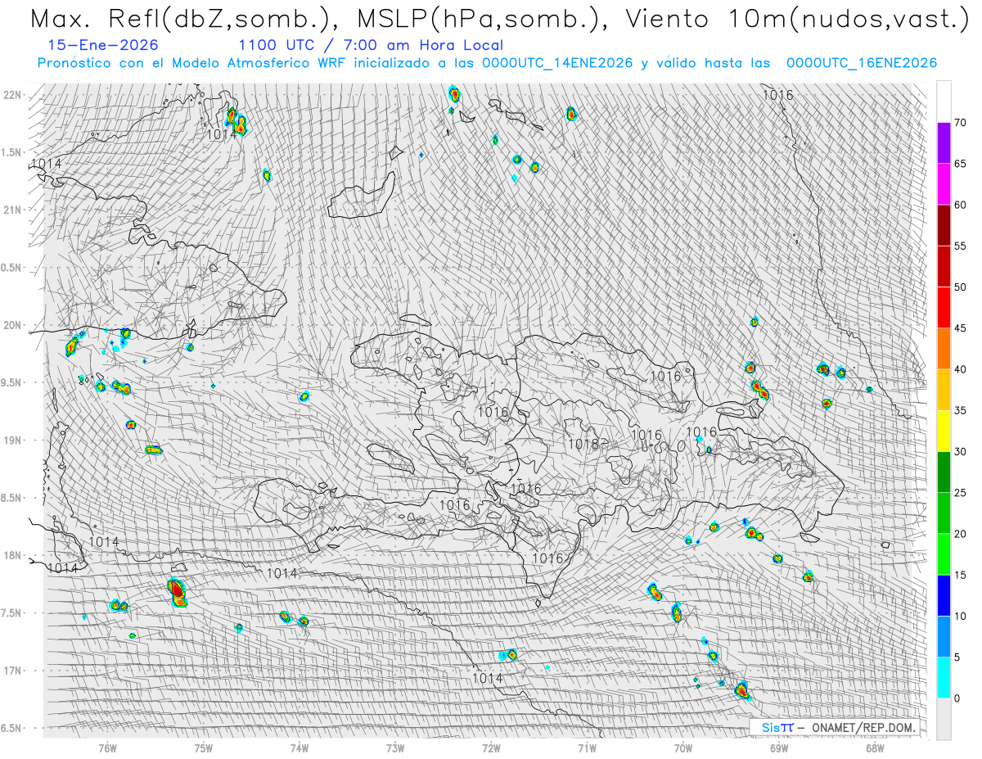Click the colorbar label 0
This screenshot has width=982, height=759.
[x=957, y=698]
